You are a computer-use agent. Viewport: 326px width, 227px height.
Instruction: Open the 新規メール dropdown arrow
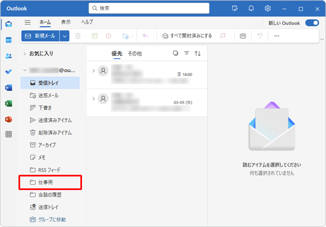pos(65,36)
